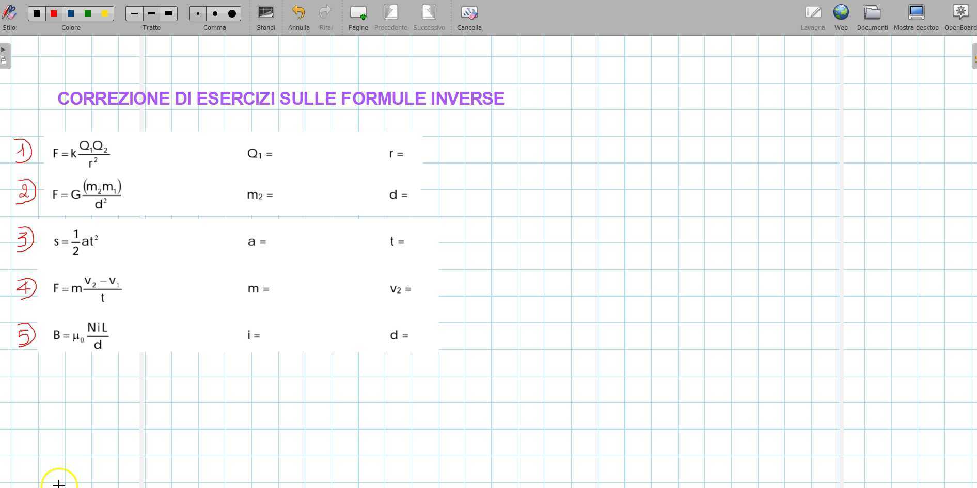The height and width of the screenshot is (488, 977).
Task: Open the OpenBoard settings menu
Action: [x=960, y=13]
